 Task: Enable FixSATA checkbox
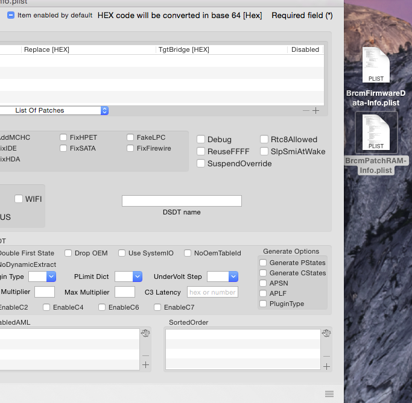click(63, 148)
